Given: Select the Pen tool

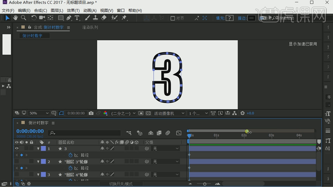Looking at the screenshot, I should point(69,18).
